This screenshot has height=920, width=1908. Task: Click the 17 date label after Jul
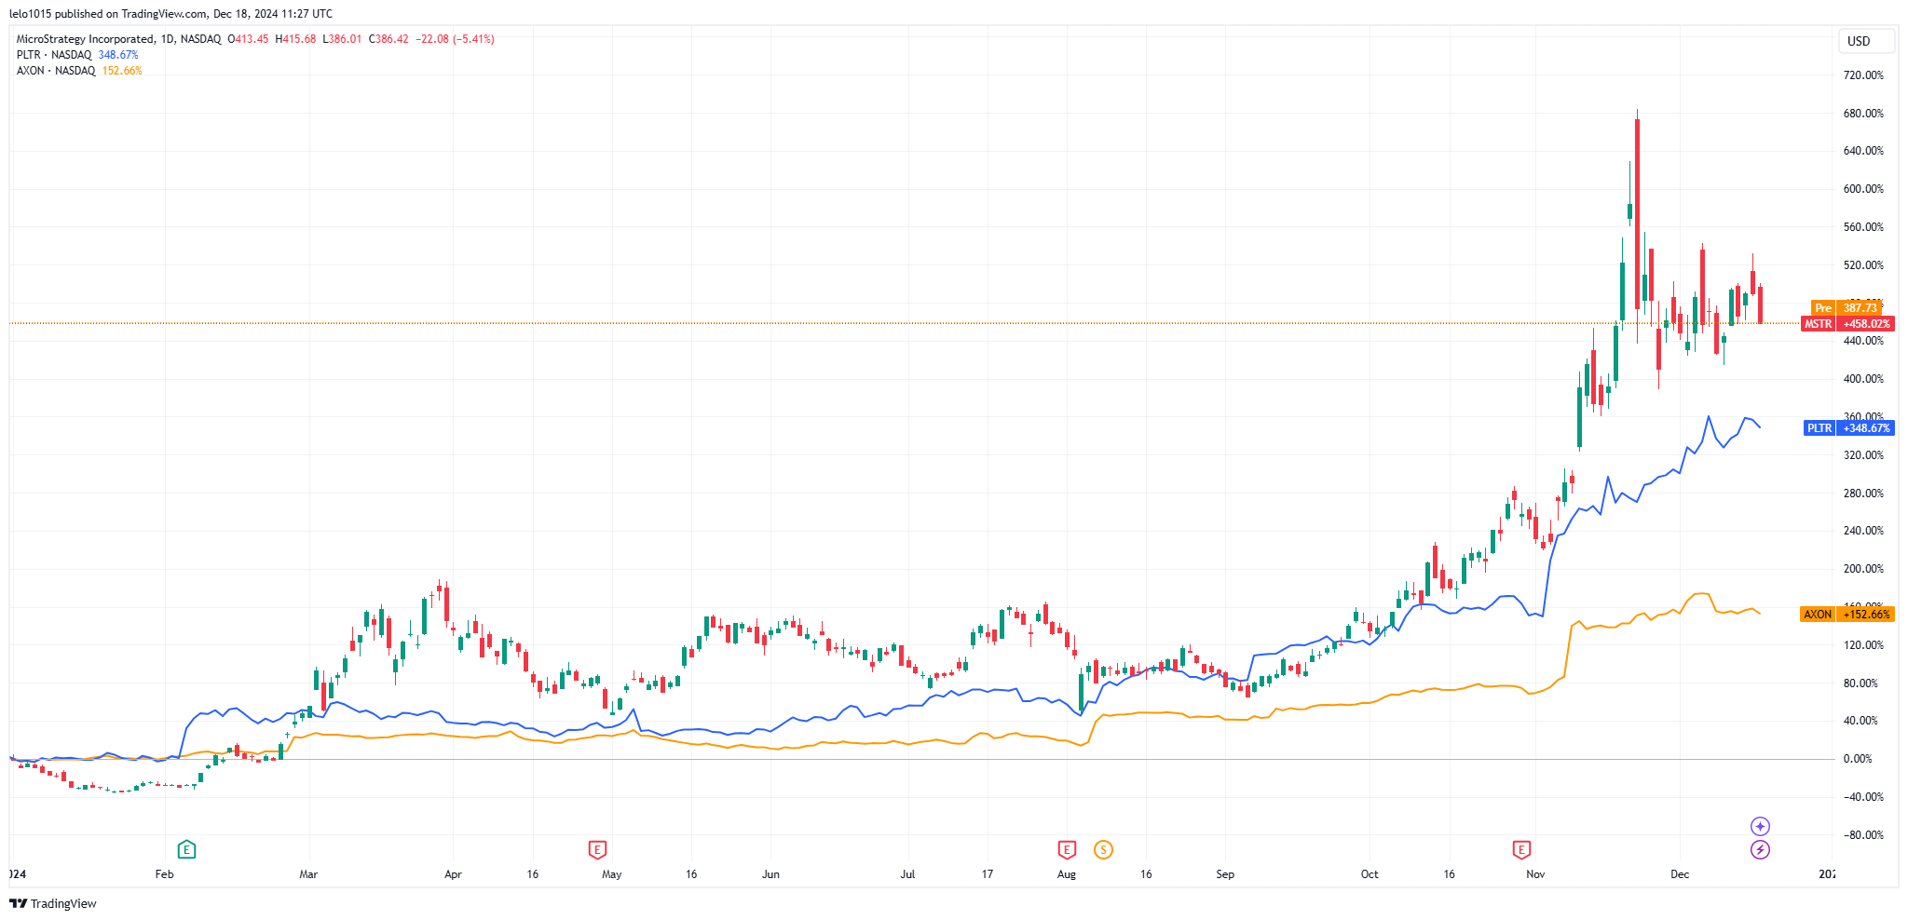pos(988,874)
